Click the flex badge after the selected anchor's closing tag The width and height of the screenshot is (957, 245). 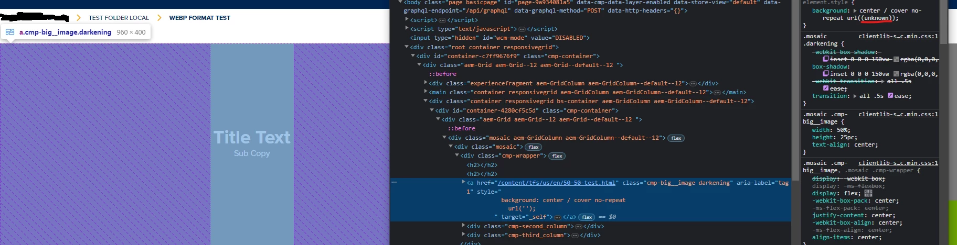587,217
